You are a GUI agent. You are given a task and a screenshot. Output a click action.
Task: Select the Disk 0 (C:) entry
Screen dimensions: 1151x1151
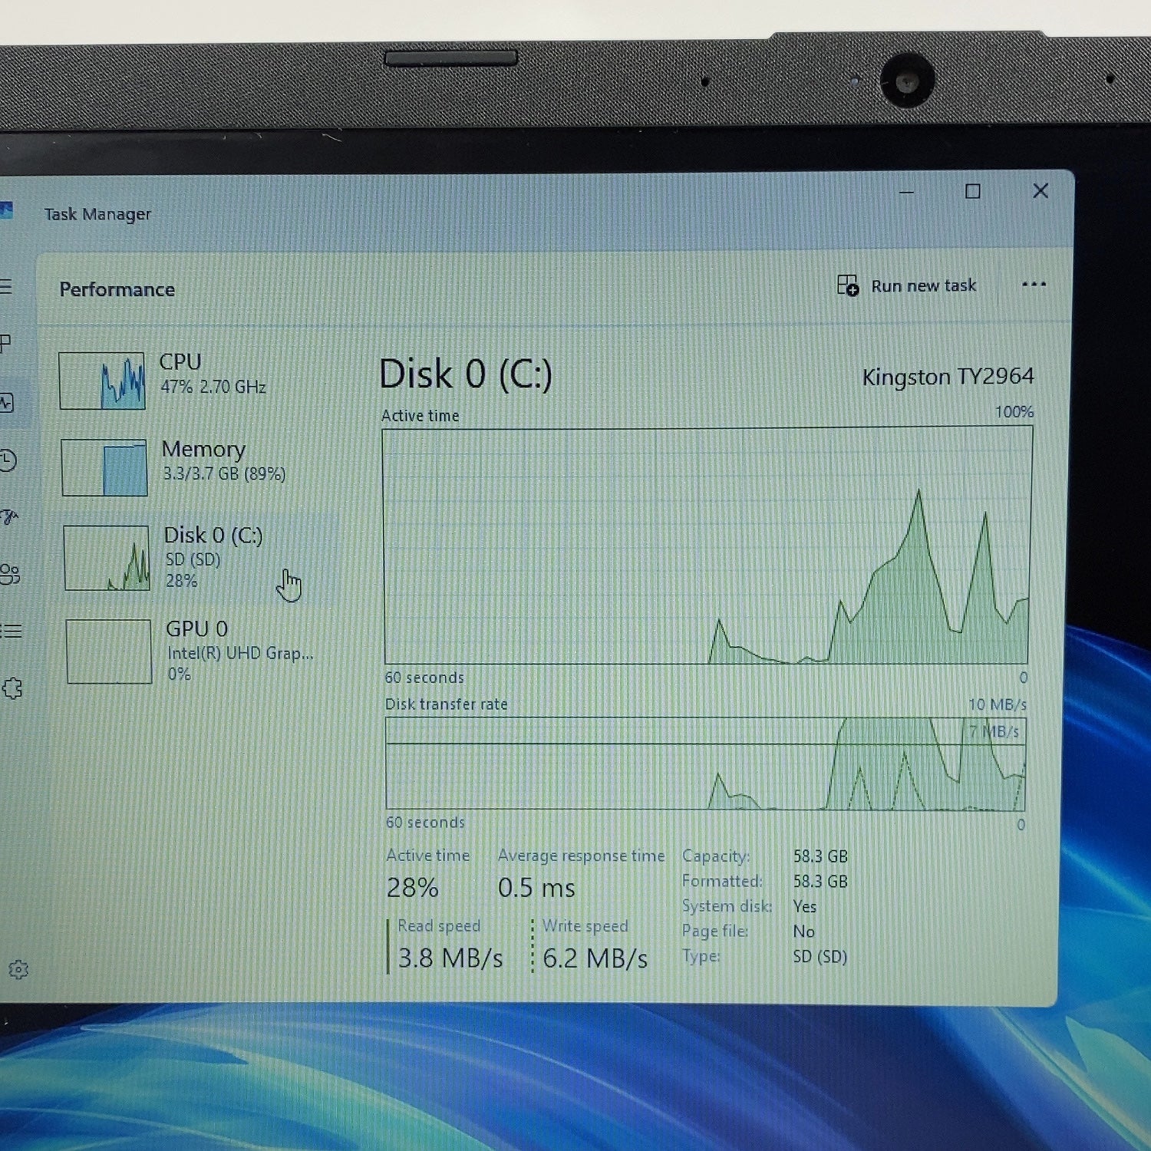coord(200,557)
